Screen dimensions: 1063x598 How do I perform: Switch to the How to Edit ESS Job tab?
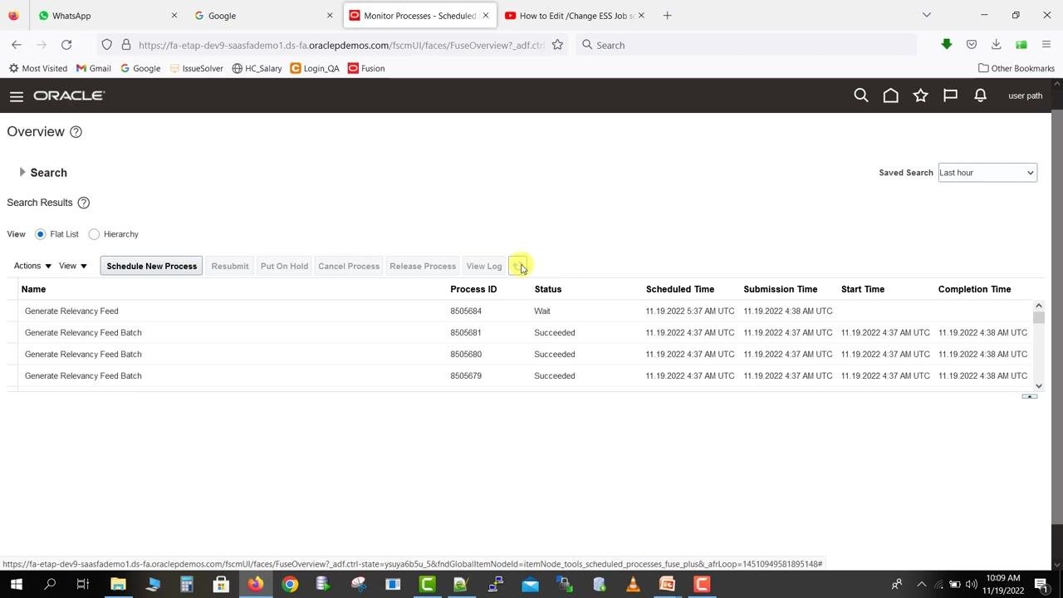(574, 15)
